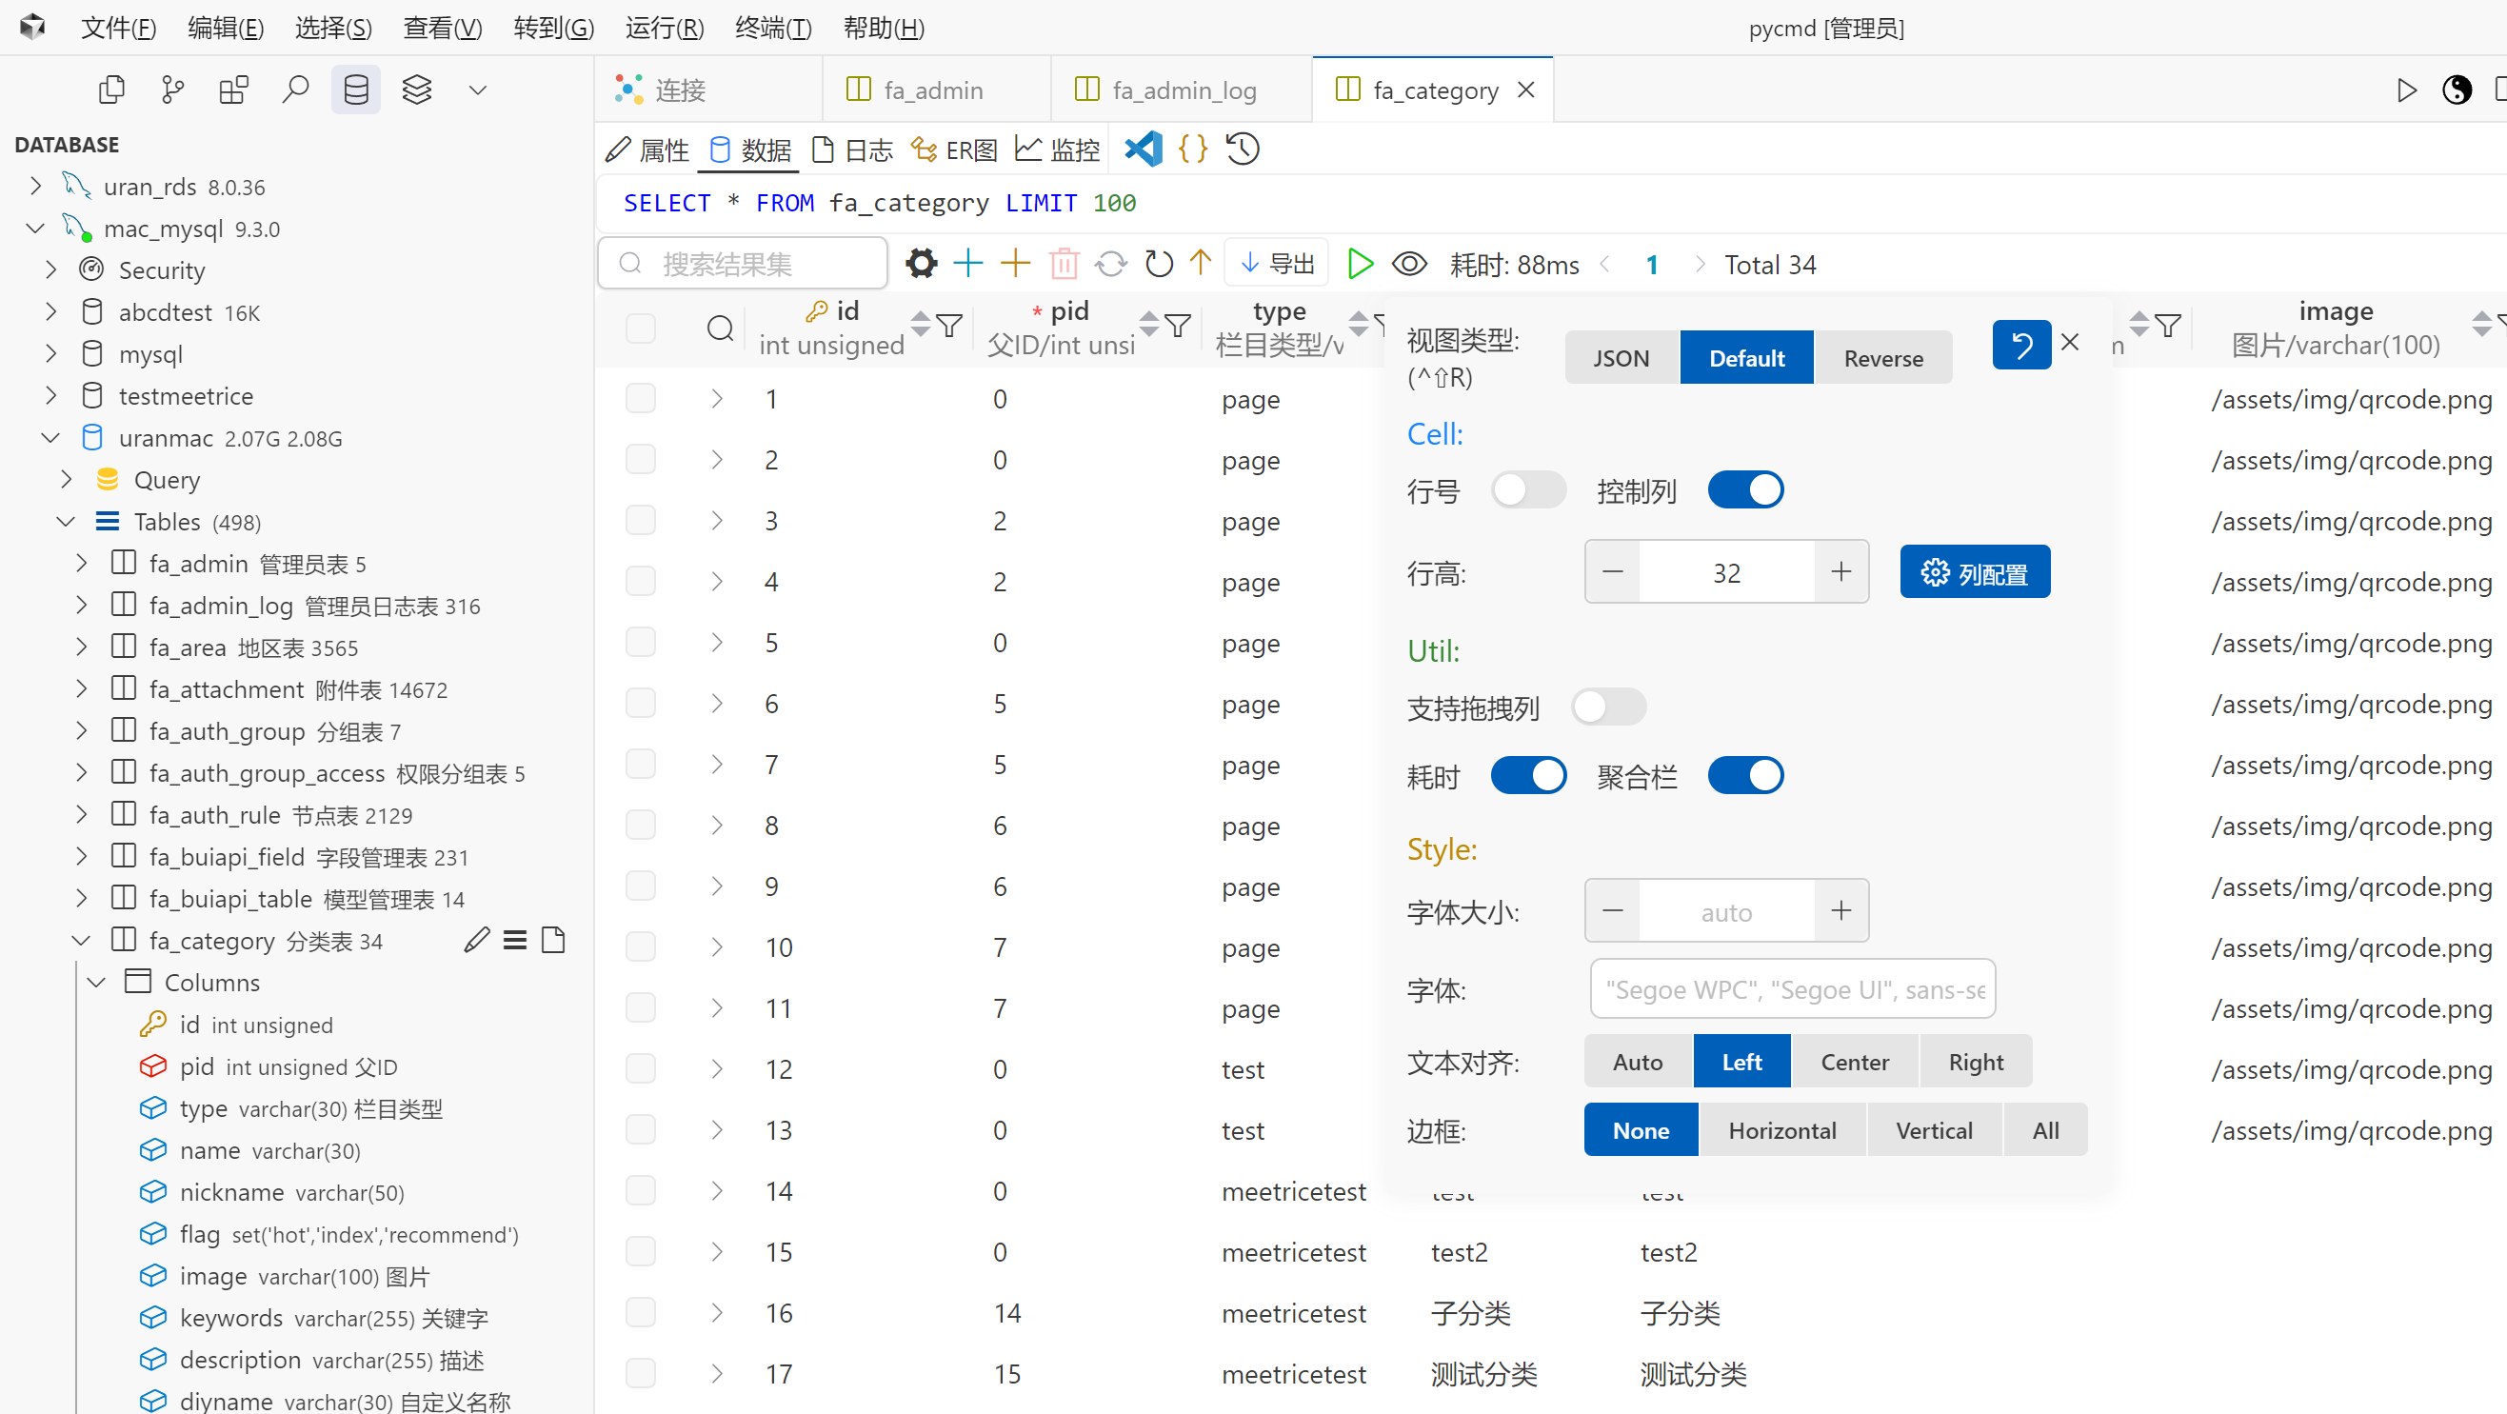Open the 终端(T) menu
This screenshot has width=2507, height=1414.
[x=773, y=28]
